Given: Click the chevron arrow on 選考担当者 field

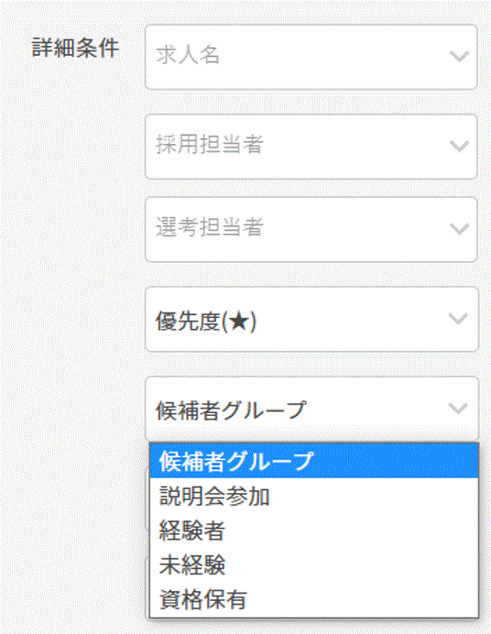Looking at the screenshot, I should pyautogui.click(x=460, y=229).
